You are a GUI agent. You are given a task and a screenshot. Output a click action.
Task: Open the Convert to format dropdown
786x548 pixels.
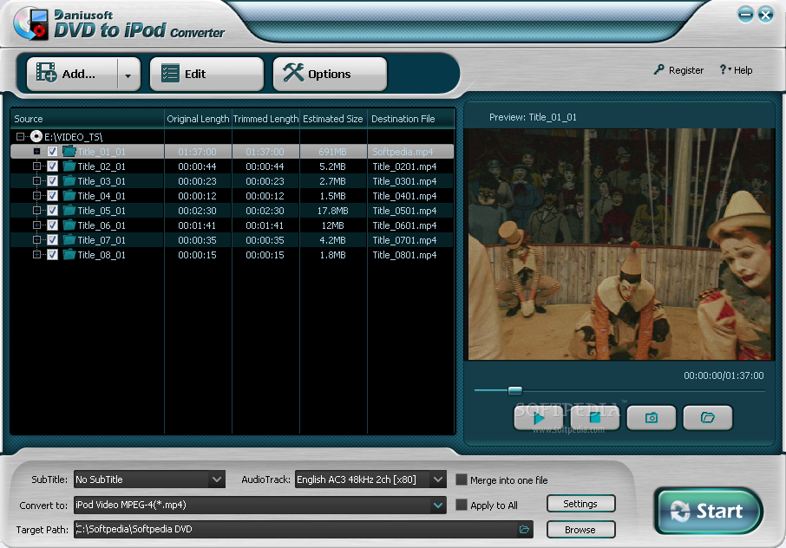(438, 505)
